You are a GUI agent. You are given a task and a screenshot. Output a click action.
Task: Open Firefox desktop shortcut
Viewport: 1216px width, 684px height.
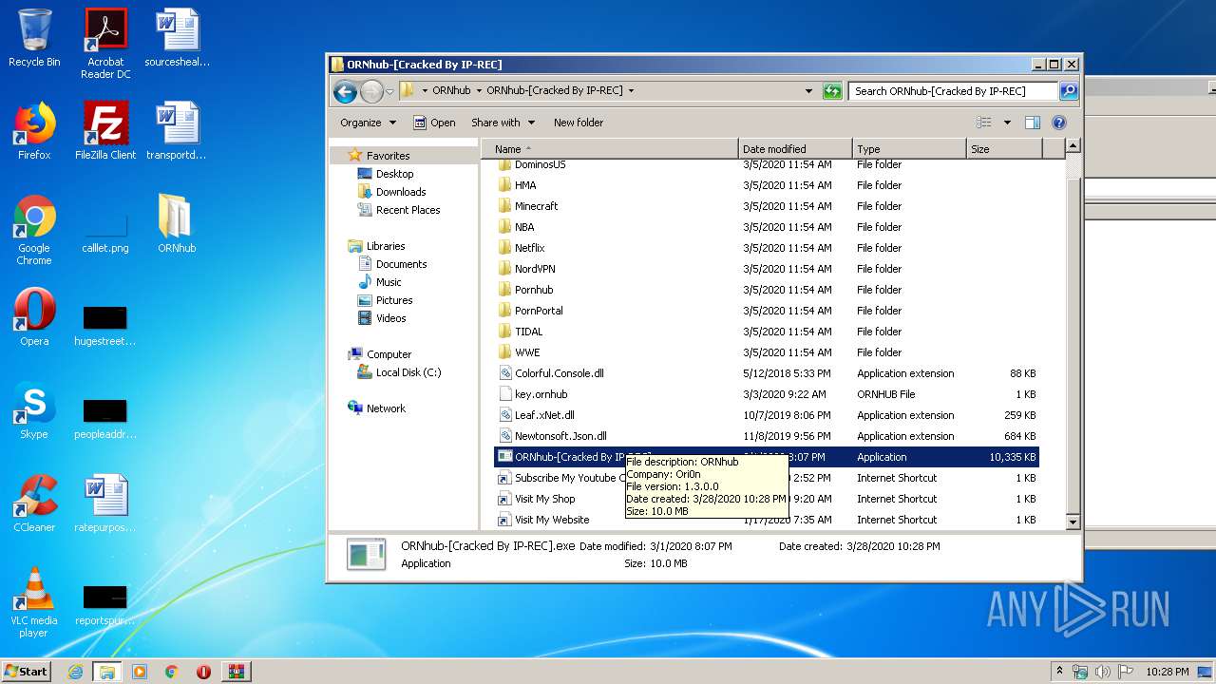34,131
